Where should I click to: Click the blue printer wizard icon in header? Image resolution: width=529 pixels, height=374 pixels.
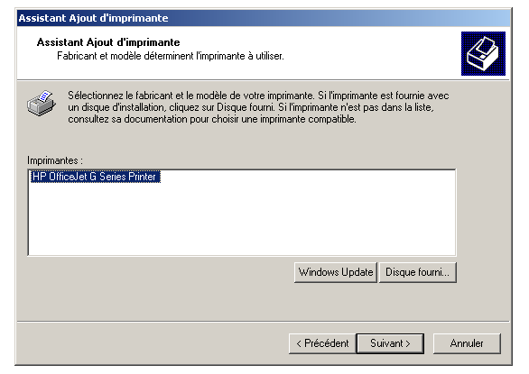pos(483,53)
